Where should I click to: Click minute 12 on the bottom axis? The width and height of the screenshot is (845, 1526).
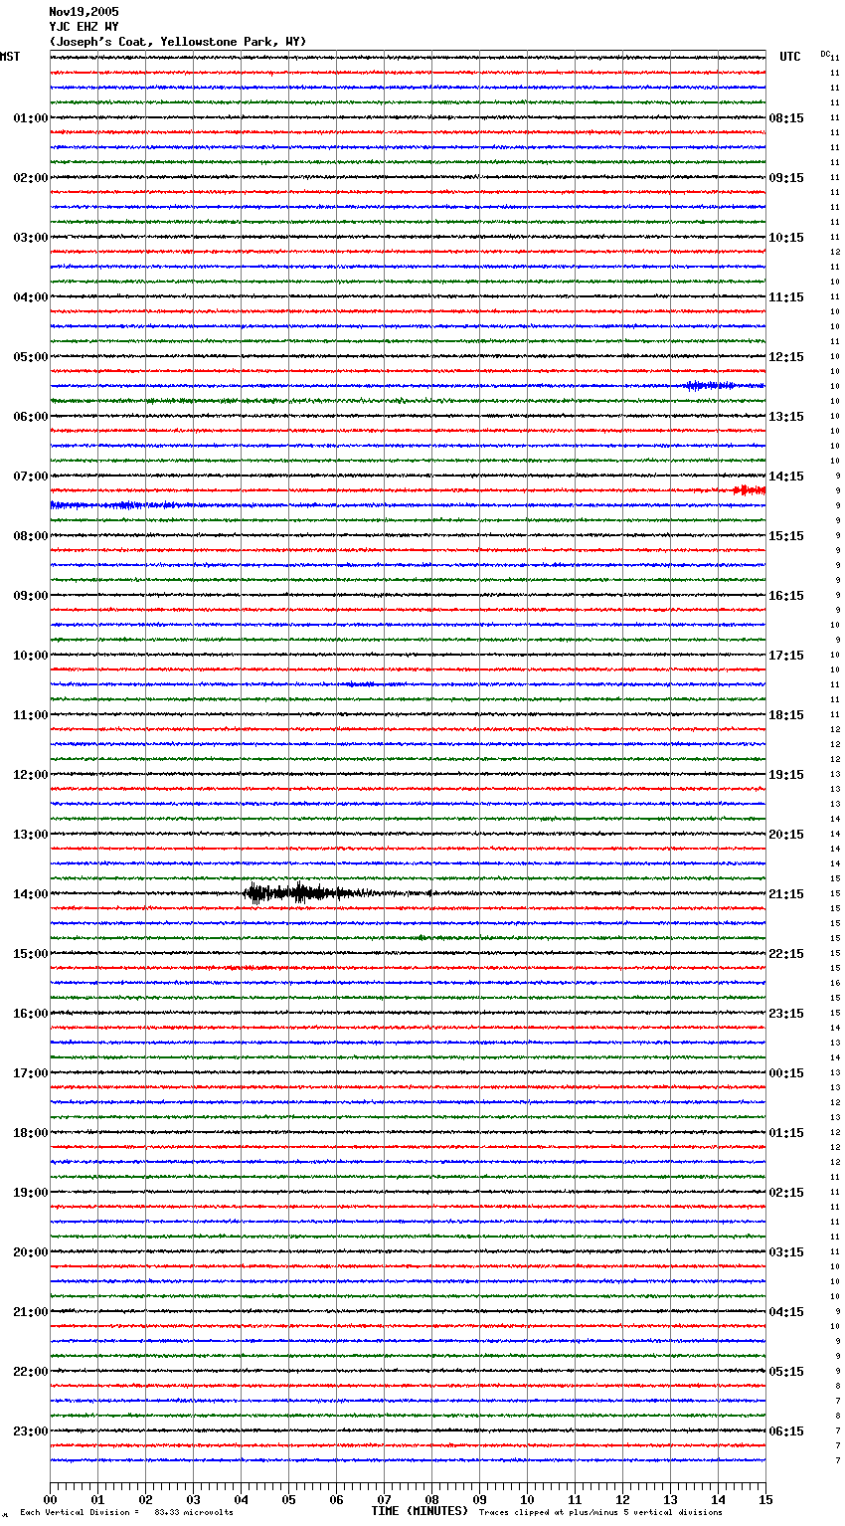pos(622,1499)
